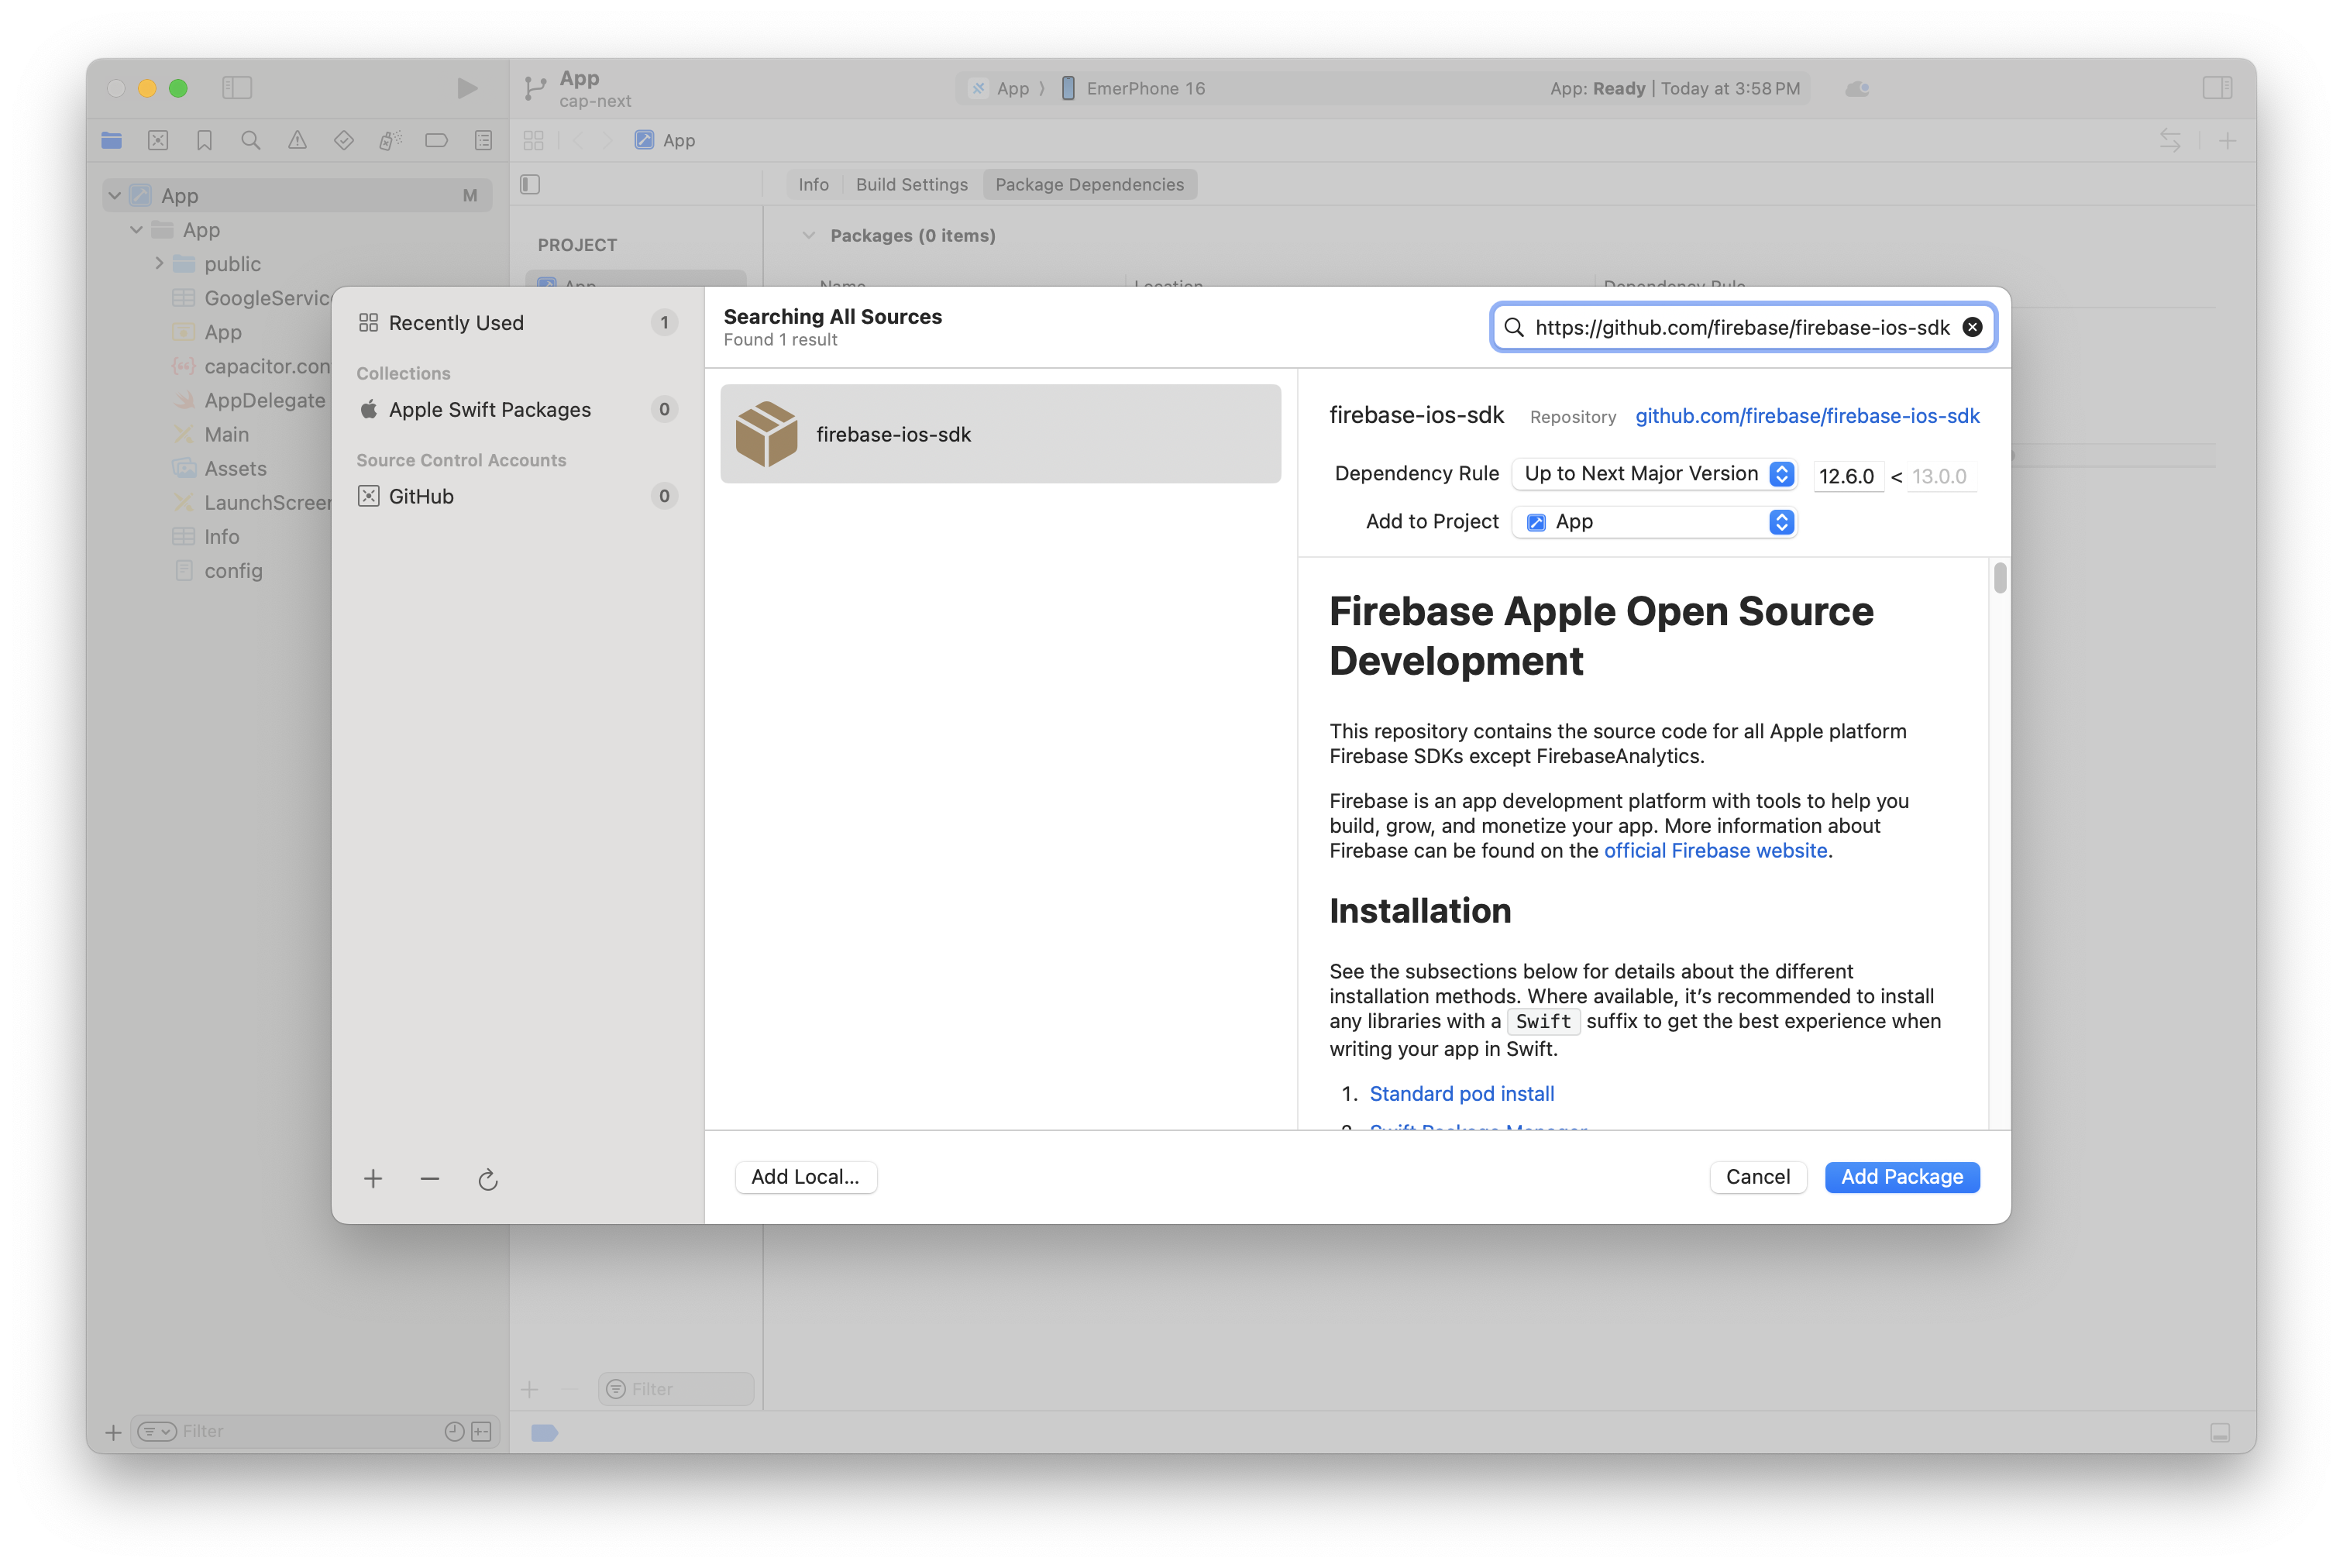Click the refresh collections icon
The image size is (2343, 1568).
click(x=488, y=1180)
